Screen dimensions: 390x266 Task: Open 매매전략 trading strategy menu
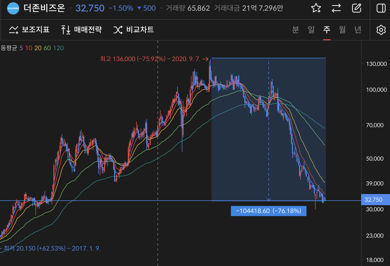pos(81,30)
